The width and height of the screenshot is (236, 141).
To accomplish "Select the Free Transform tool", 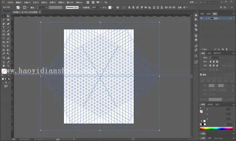I will [x=8, y=42].
